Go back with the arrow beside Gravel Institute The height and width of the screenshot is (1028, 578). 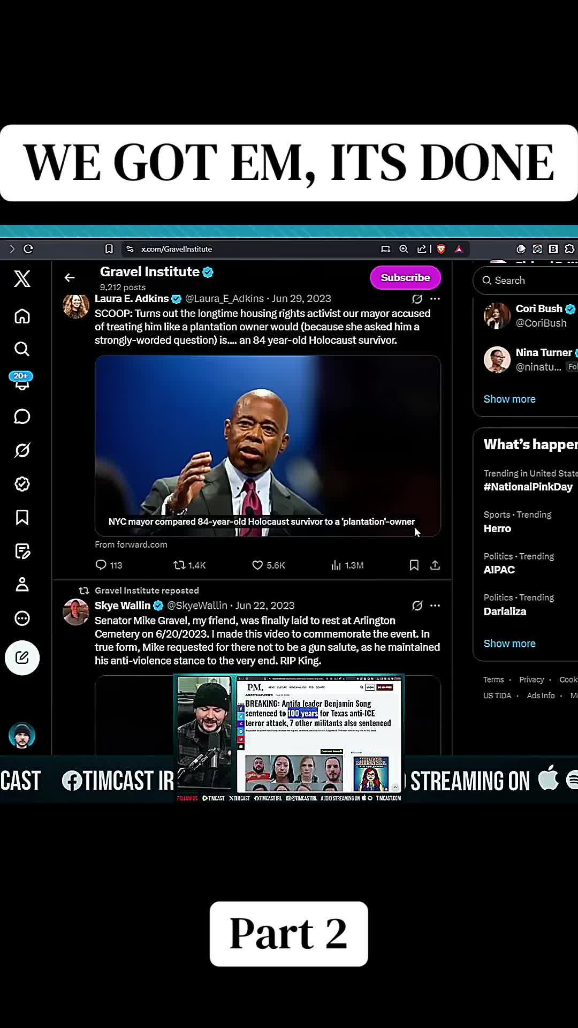click(x=70, y=277)
